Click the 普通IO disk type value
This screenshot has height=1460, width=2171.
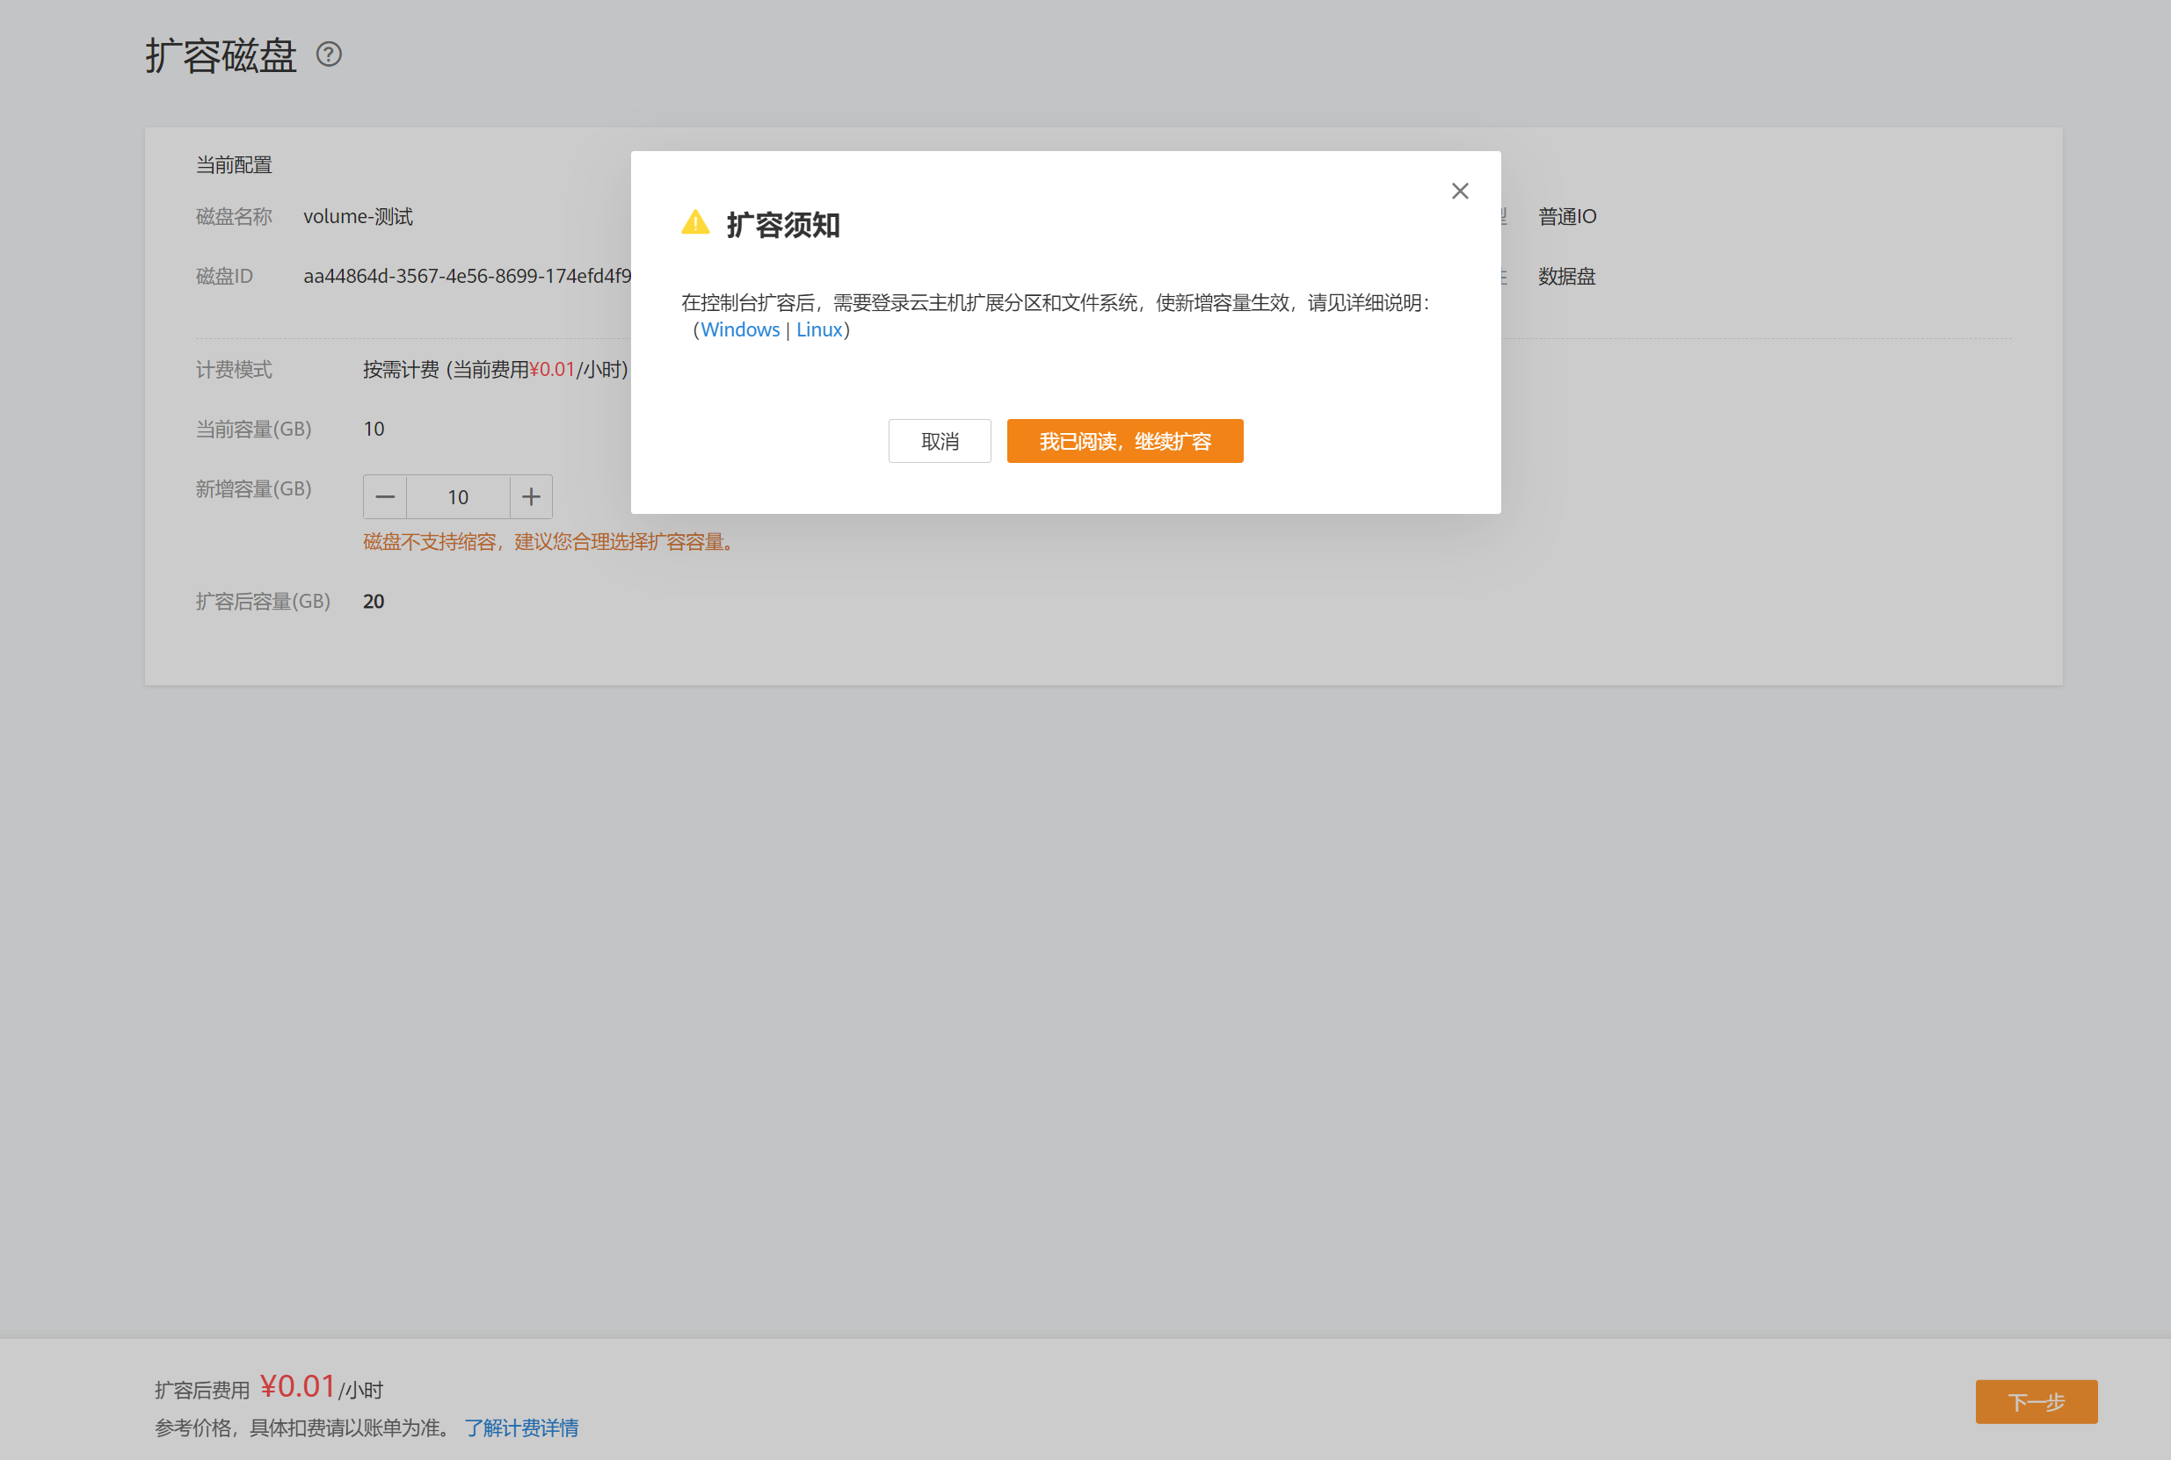pyautogui.click(x=1566, y=217)
